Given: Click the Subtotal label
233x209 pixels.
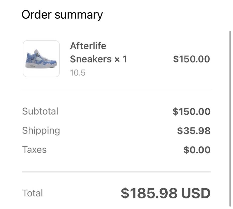Looking at the screenshot, I should click(40, 111).
